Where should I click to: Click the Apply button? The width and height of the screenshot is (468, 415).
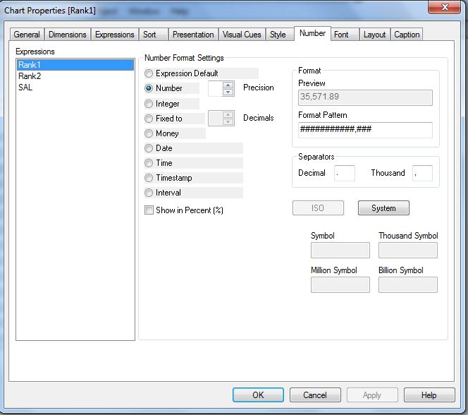[x=372, y=395]
